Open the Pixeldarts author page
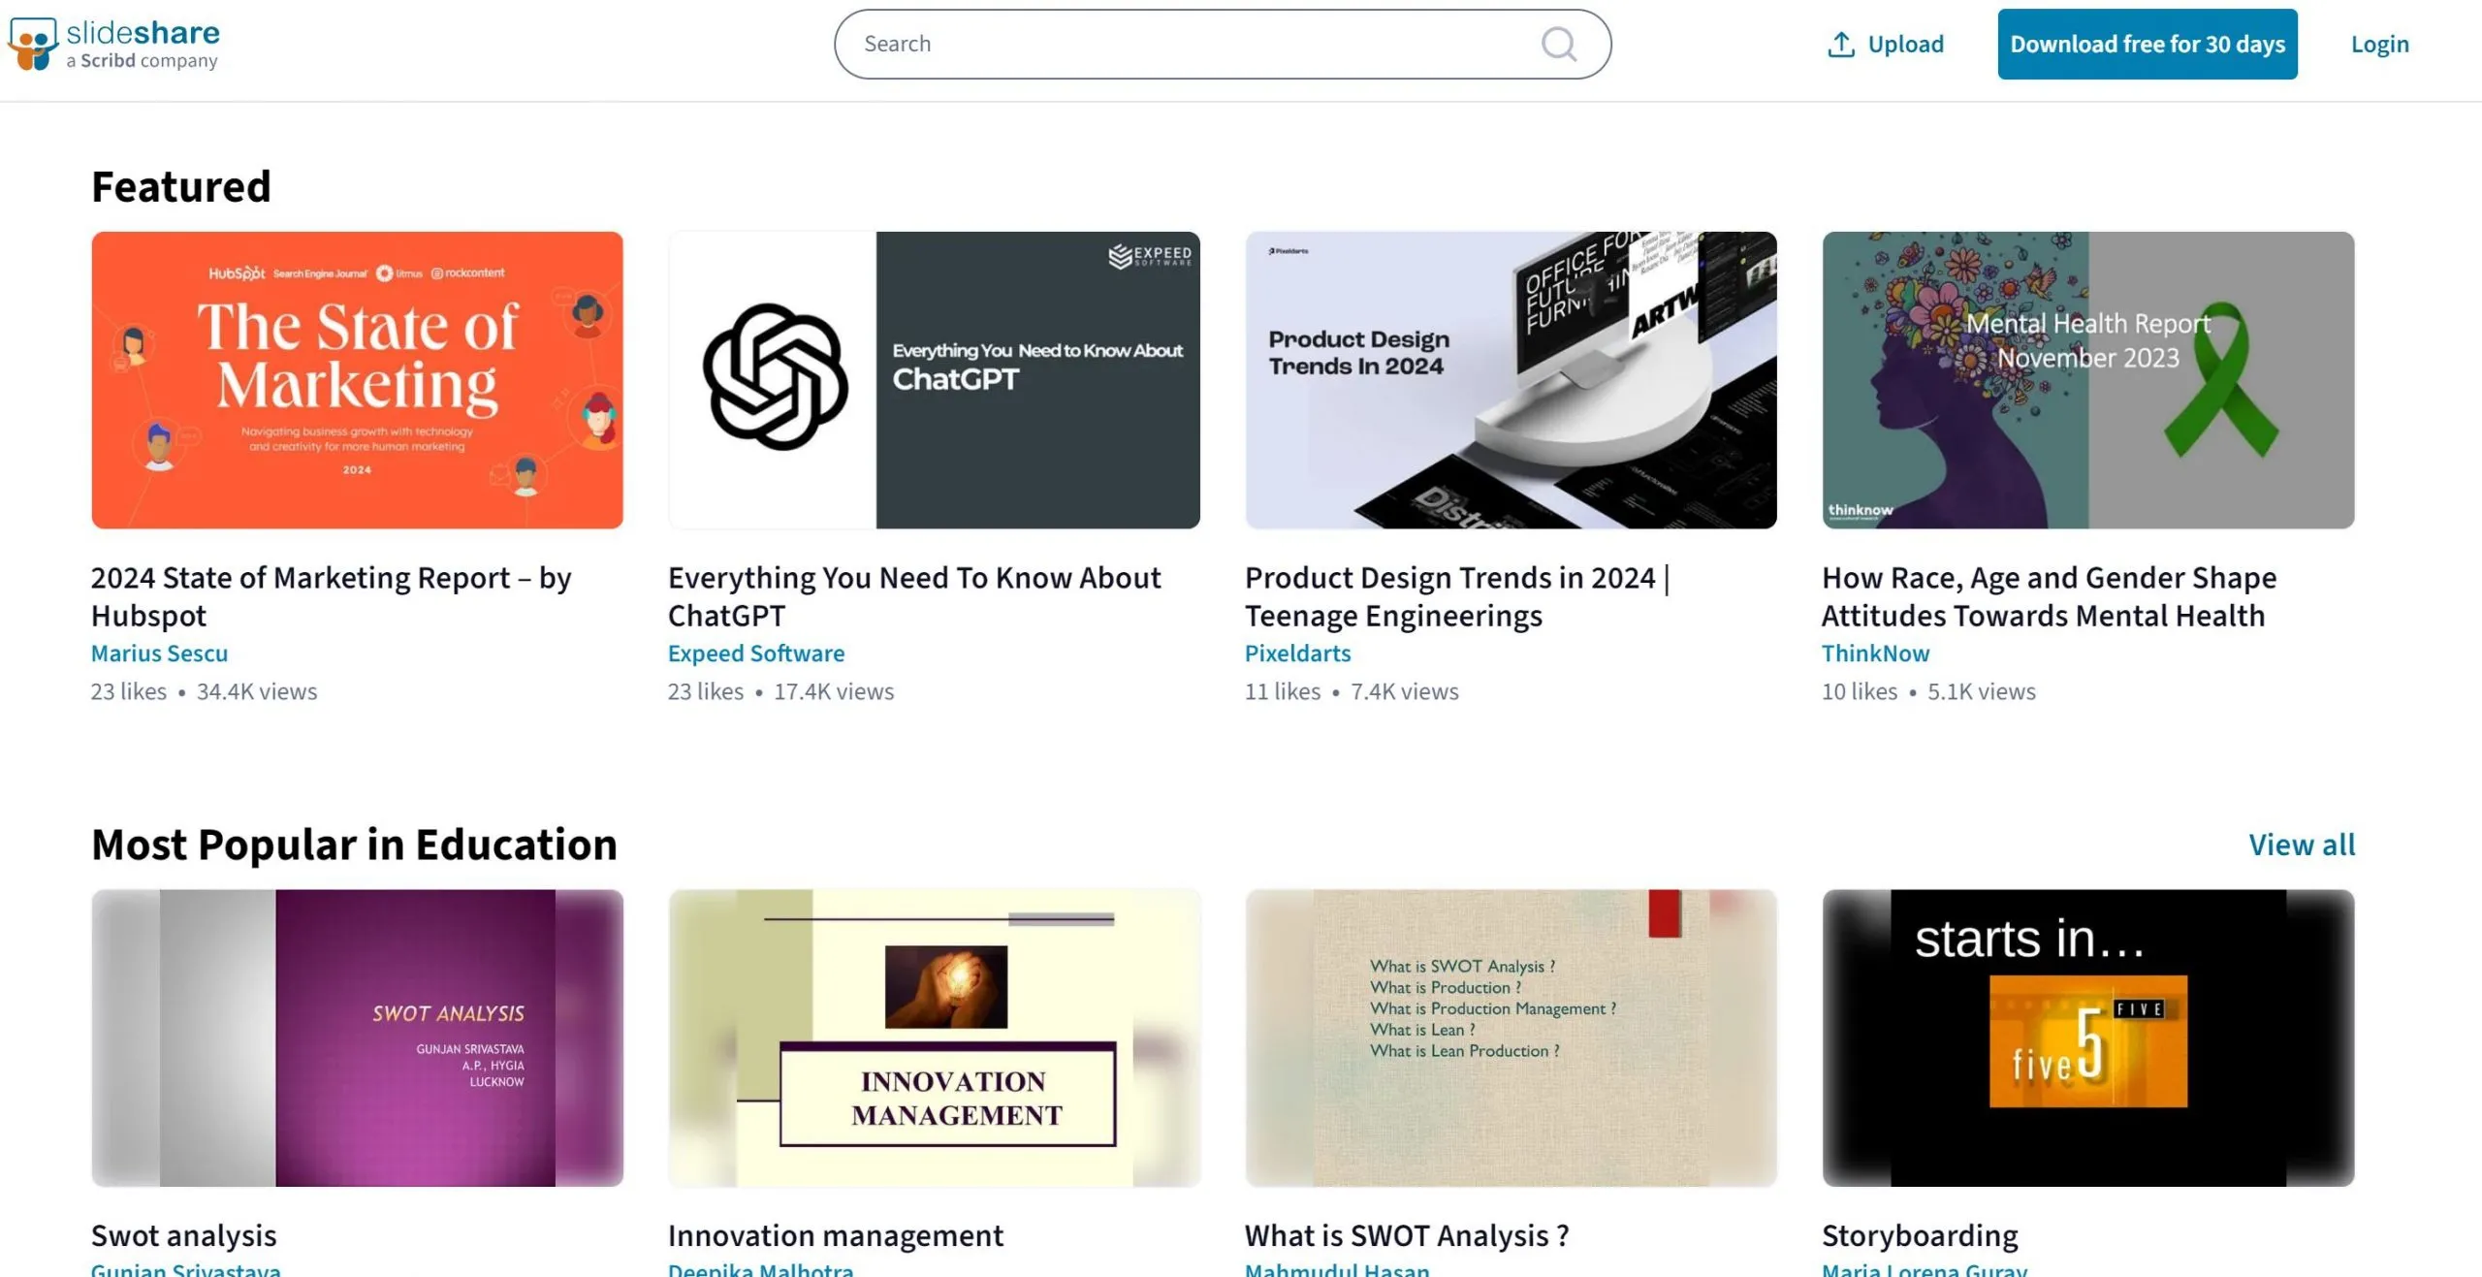This screenshot has width=2482, height=1277. 1297,653
